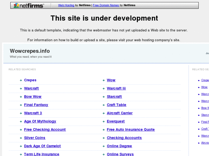This screenshot has height=156, width=209.
Task: Click the Netfirms logo
Action: click(x=28, y=5)
